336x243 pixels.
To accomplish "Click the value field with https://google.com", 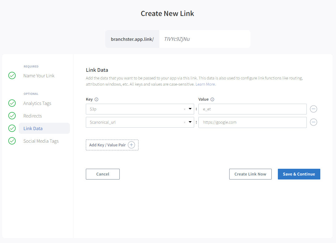I will [252, 122].
